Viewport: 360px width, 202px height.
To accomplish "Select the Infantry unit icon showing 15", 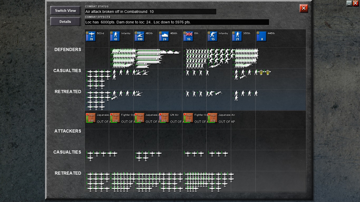I will tap(213, 37).
